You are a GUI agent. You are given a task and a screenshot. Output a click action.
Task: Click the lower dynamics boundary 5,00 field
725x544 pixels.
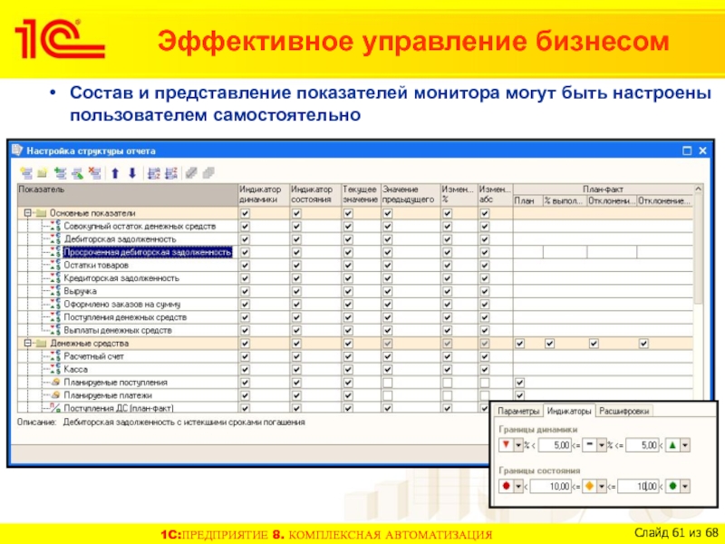[555, 445]
